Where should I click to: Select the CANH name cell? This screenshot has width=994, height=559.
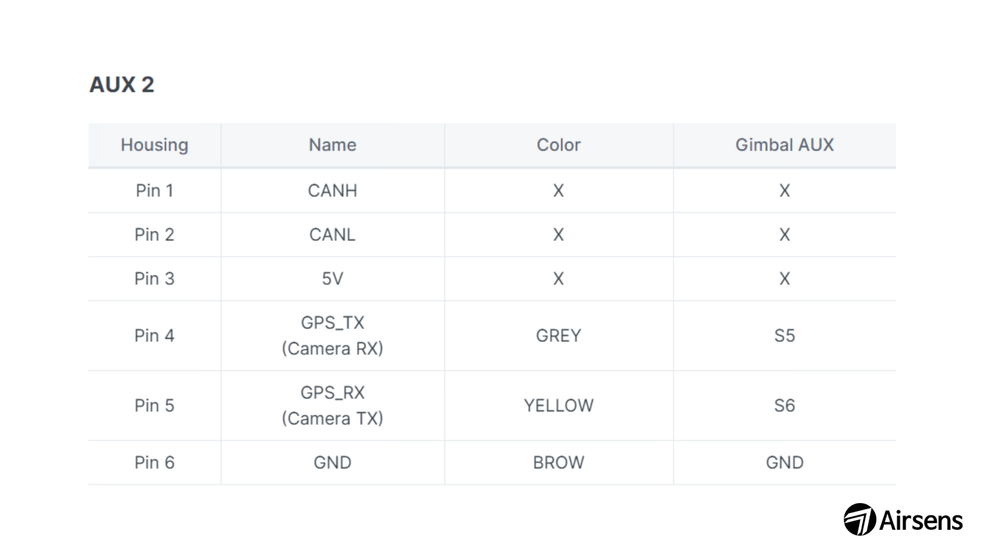coord(332,190)
